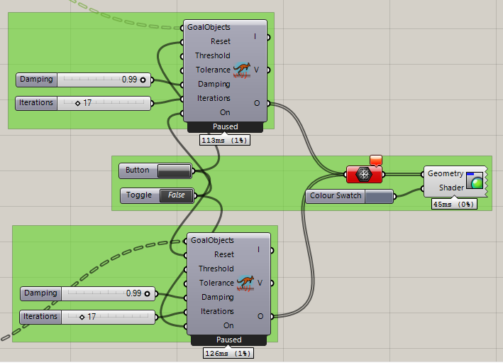Toggle the False boolean value
Image resolution: width=503 pixels, height=363 pixels.
coord(176,195)
